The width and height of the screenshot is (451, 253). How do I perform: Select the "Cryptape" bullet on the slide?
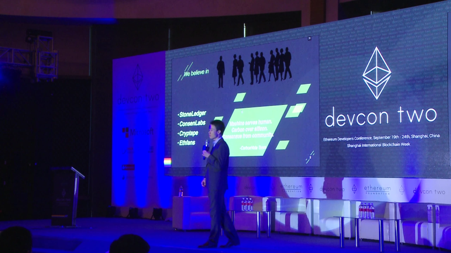pyautogui.click(x=189, y=134)
